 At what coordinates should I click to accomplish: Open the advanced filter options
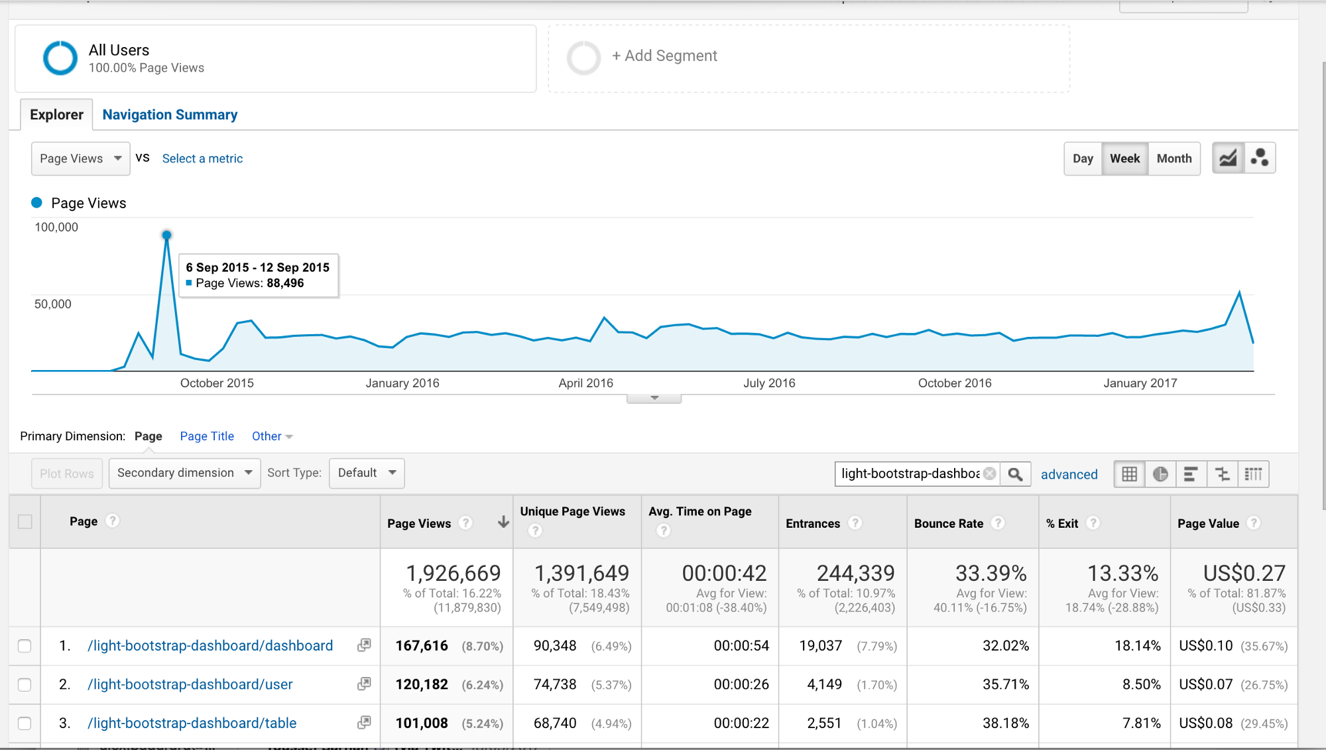pyautogui.click(x=1069, y=474)
